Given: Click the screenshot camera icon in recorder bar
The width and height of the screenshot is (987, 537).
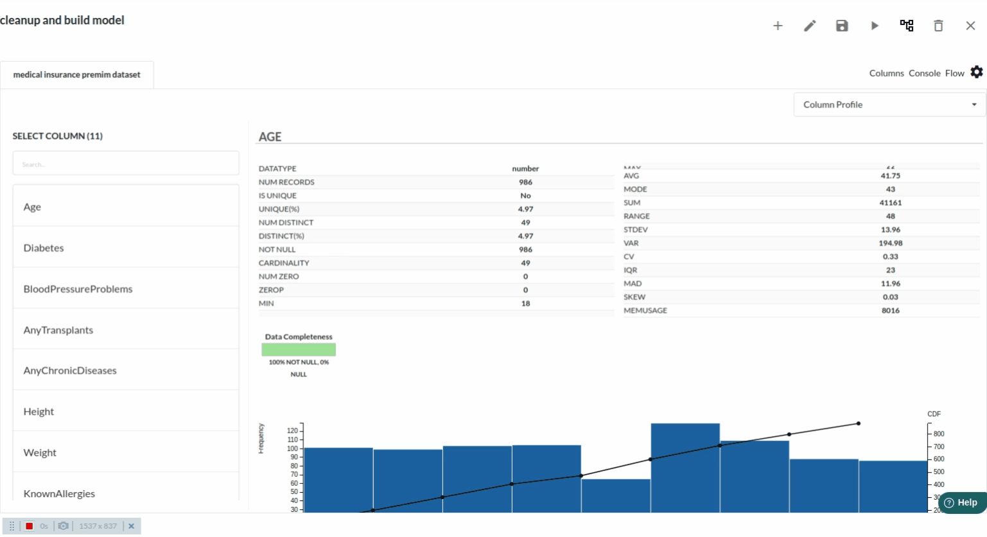Looking at the screenshot, I should coord(63,526).
